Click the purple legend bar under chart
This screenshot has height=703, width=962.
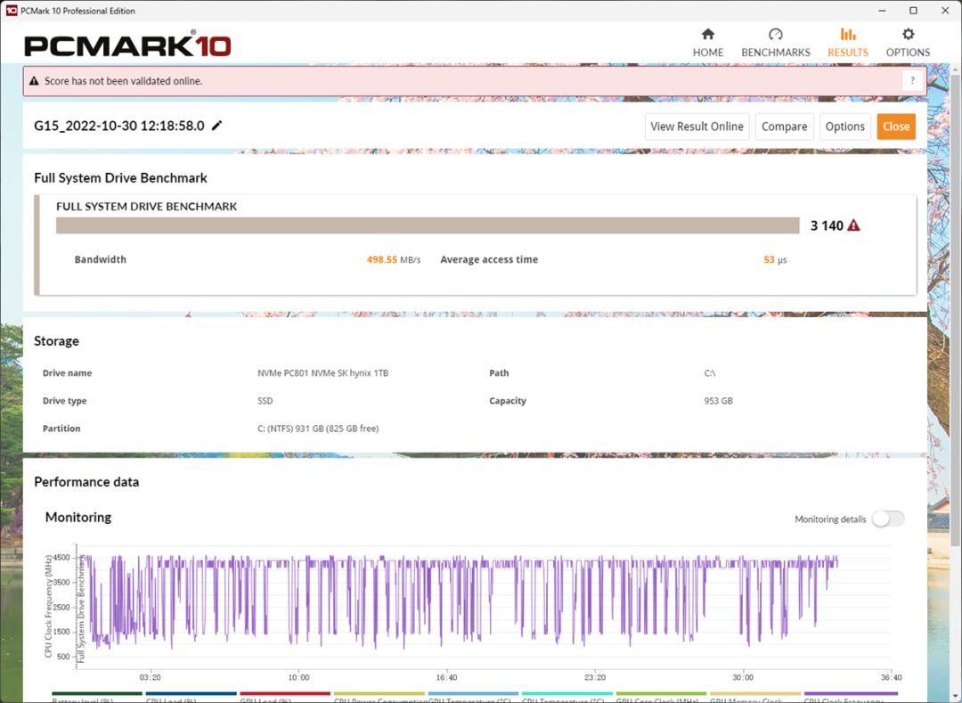point(850,694)
